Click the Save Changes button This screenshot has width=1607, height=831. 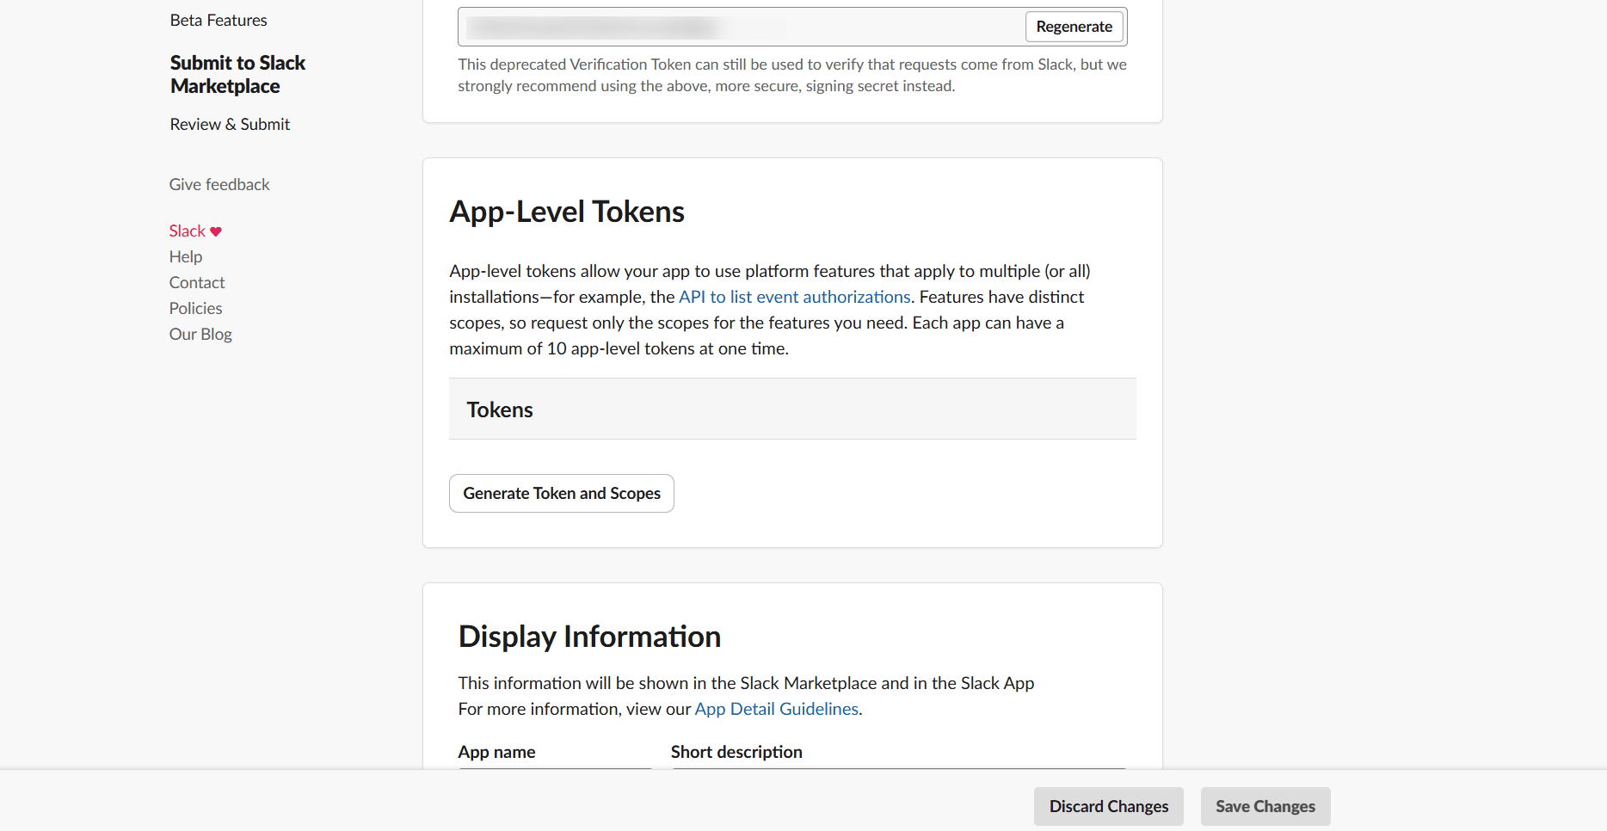point(1265,806)
